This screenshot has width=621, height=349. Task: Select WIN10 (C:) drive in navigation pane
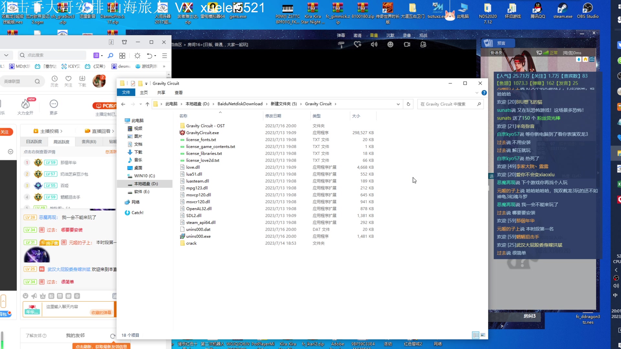point(144,176)
